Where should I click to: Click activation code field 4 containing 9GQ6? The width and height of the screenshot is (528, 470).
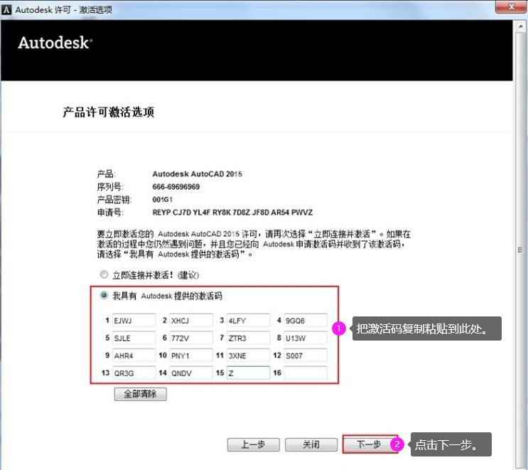(x=306, y=321)
